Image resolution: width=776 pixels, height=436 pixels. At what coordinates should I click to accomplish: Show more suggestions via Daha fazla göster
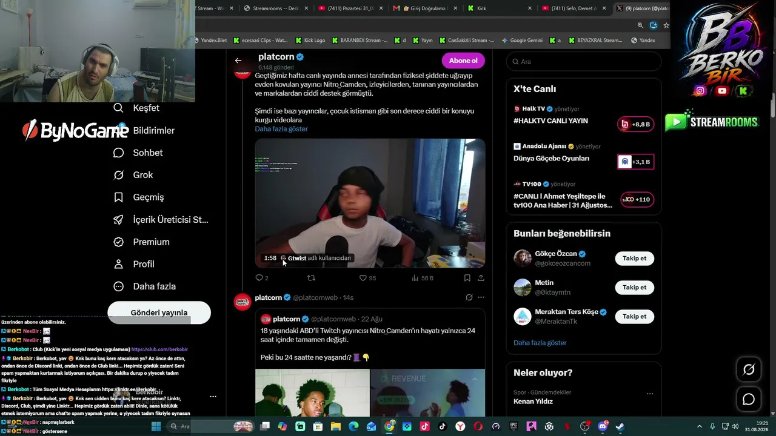pos(540,343)
